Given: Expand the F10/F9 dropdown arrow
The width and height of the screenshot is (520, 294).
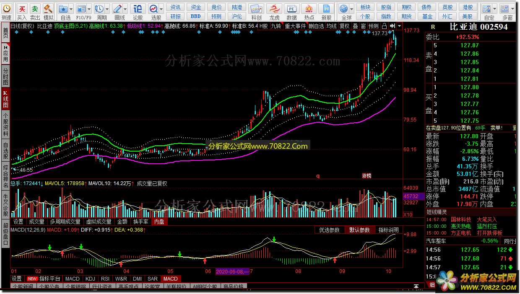Looking at the screenshot, I should click(x=89, y=8).
